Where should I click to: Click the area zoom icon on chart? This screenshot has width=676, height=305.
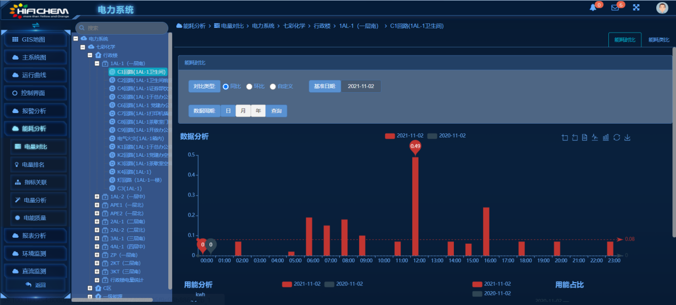tap(565, 138)
